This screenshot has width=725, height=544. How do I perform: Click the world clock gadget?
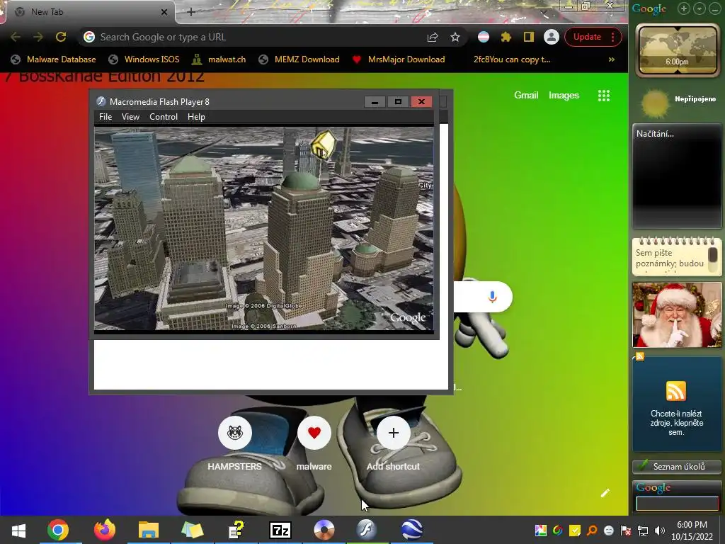tap(677, 50)
